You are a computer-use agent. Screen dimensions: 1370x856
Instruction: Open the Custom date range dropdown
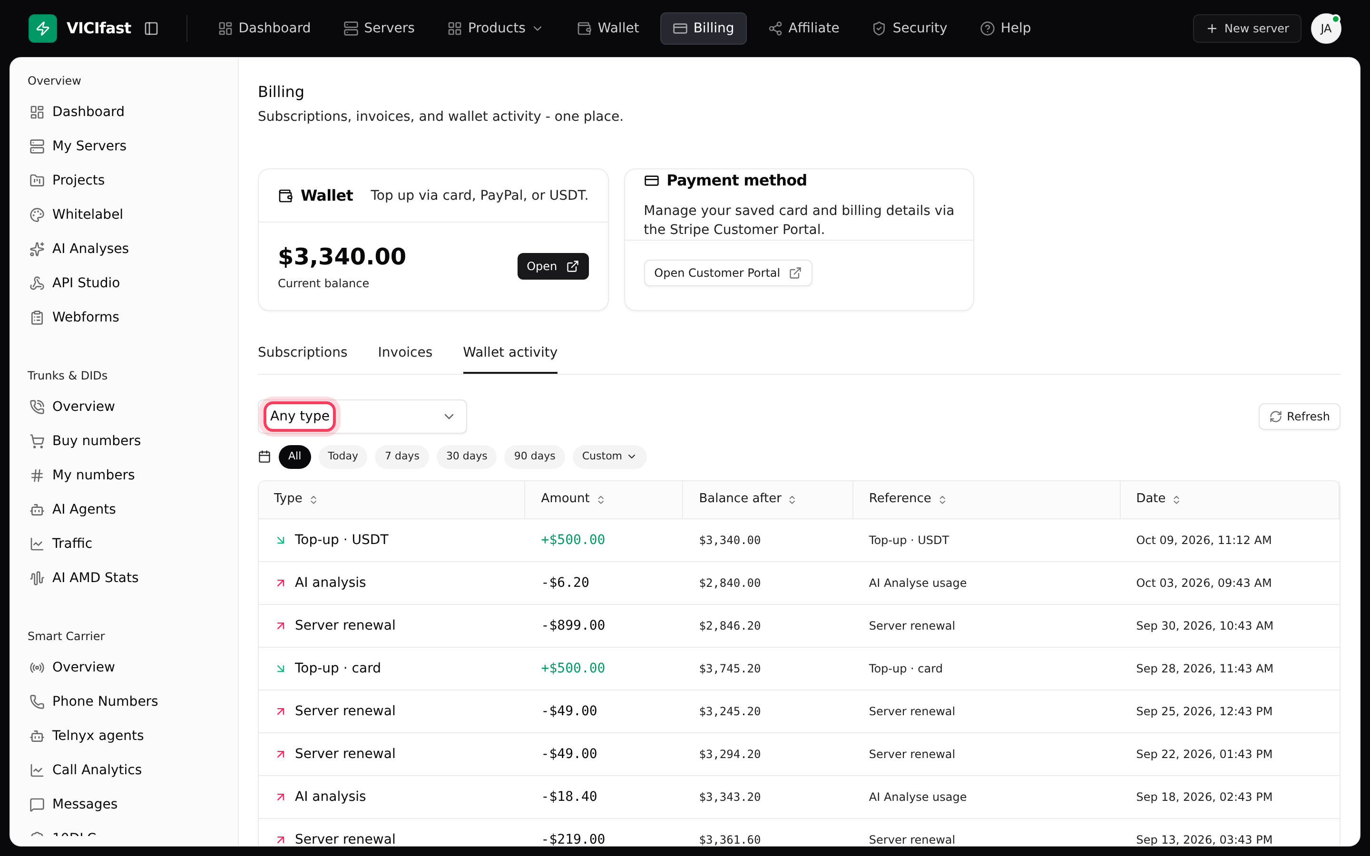[x=609, y=457]
